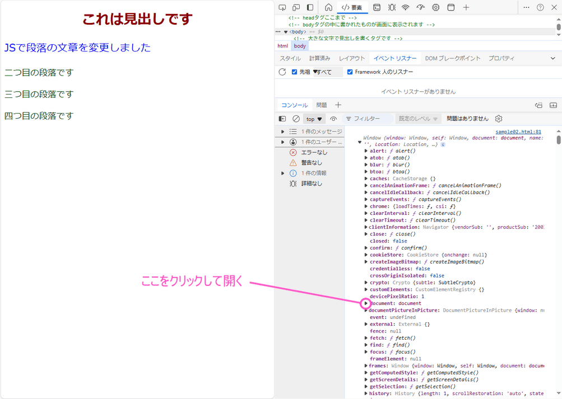The width and height of the screenshot is (562, 399).
Task: Show the console sidebar panel icon
Action: coord(282,118)
